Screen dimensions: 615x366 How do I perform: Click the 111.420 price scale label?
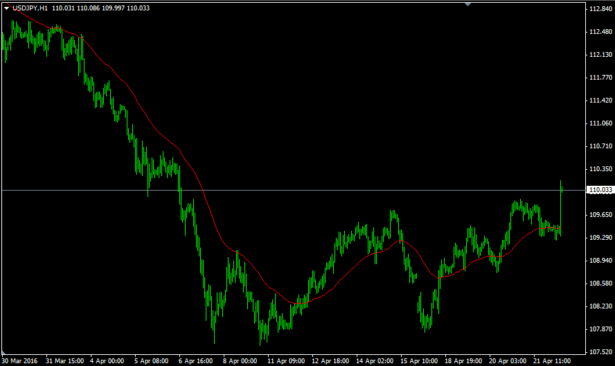pyautogui.click(x=600, y=101)
